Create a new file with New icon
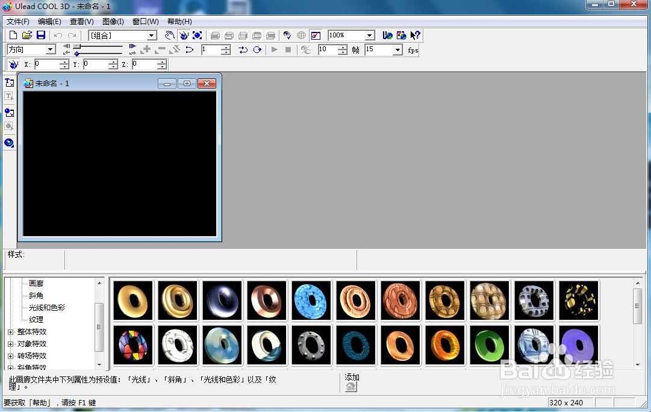 coord(13,36)
